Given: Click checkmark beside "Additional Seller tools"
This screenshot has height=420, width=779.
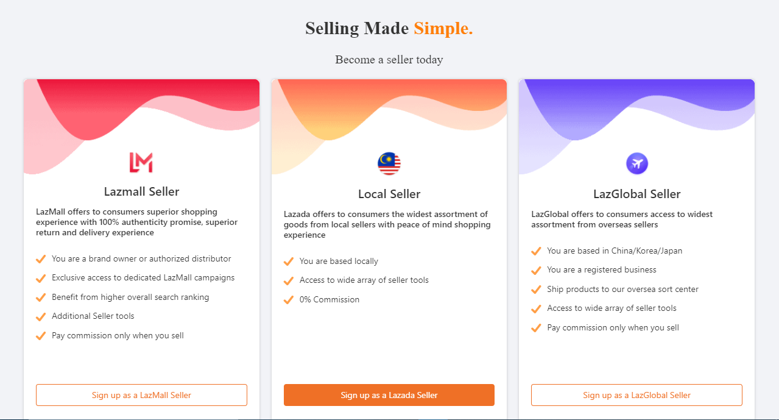Looking at the screenshot, I should point(41,316).
